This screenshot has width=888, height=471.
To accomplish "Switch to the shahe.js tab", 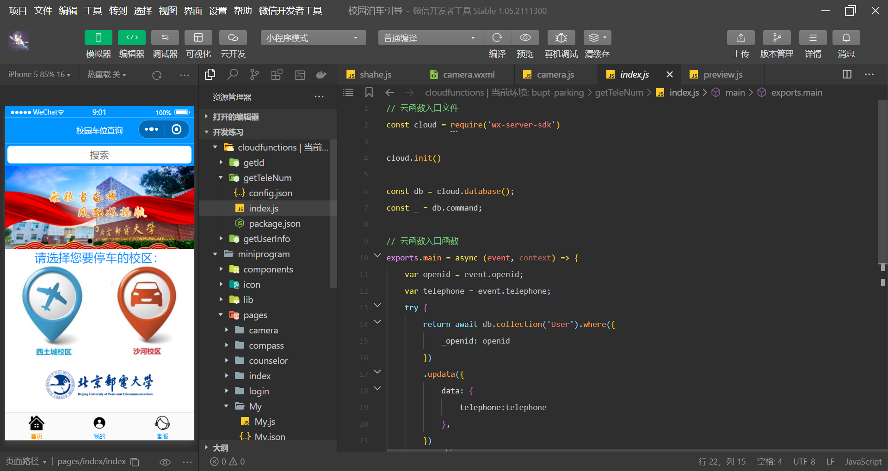I will pyautogui.click(x=379, y=74).
